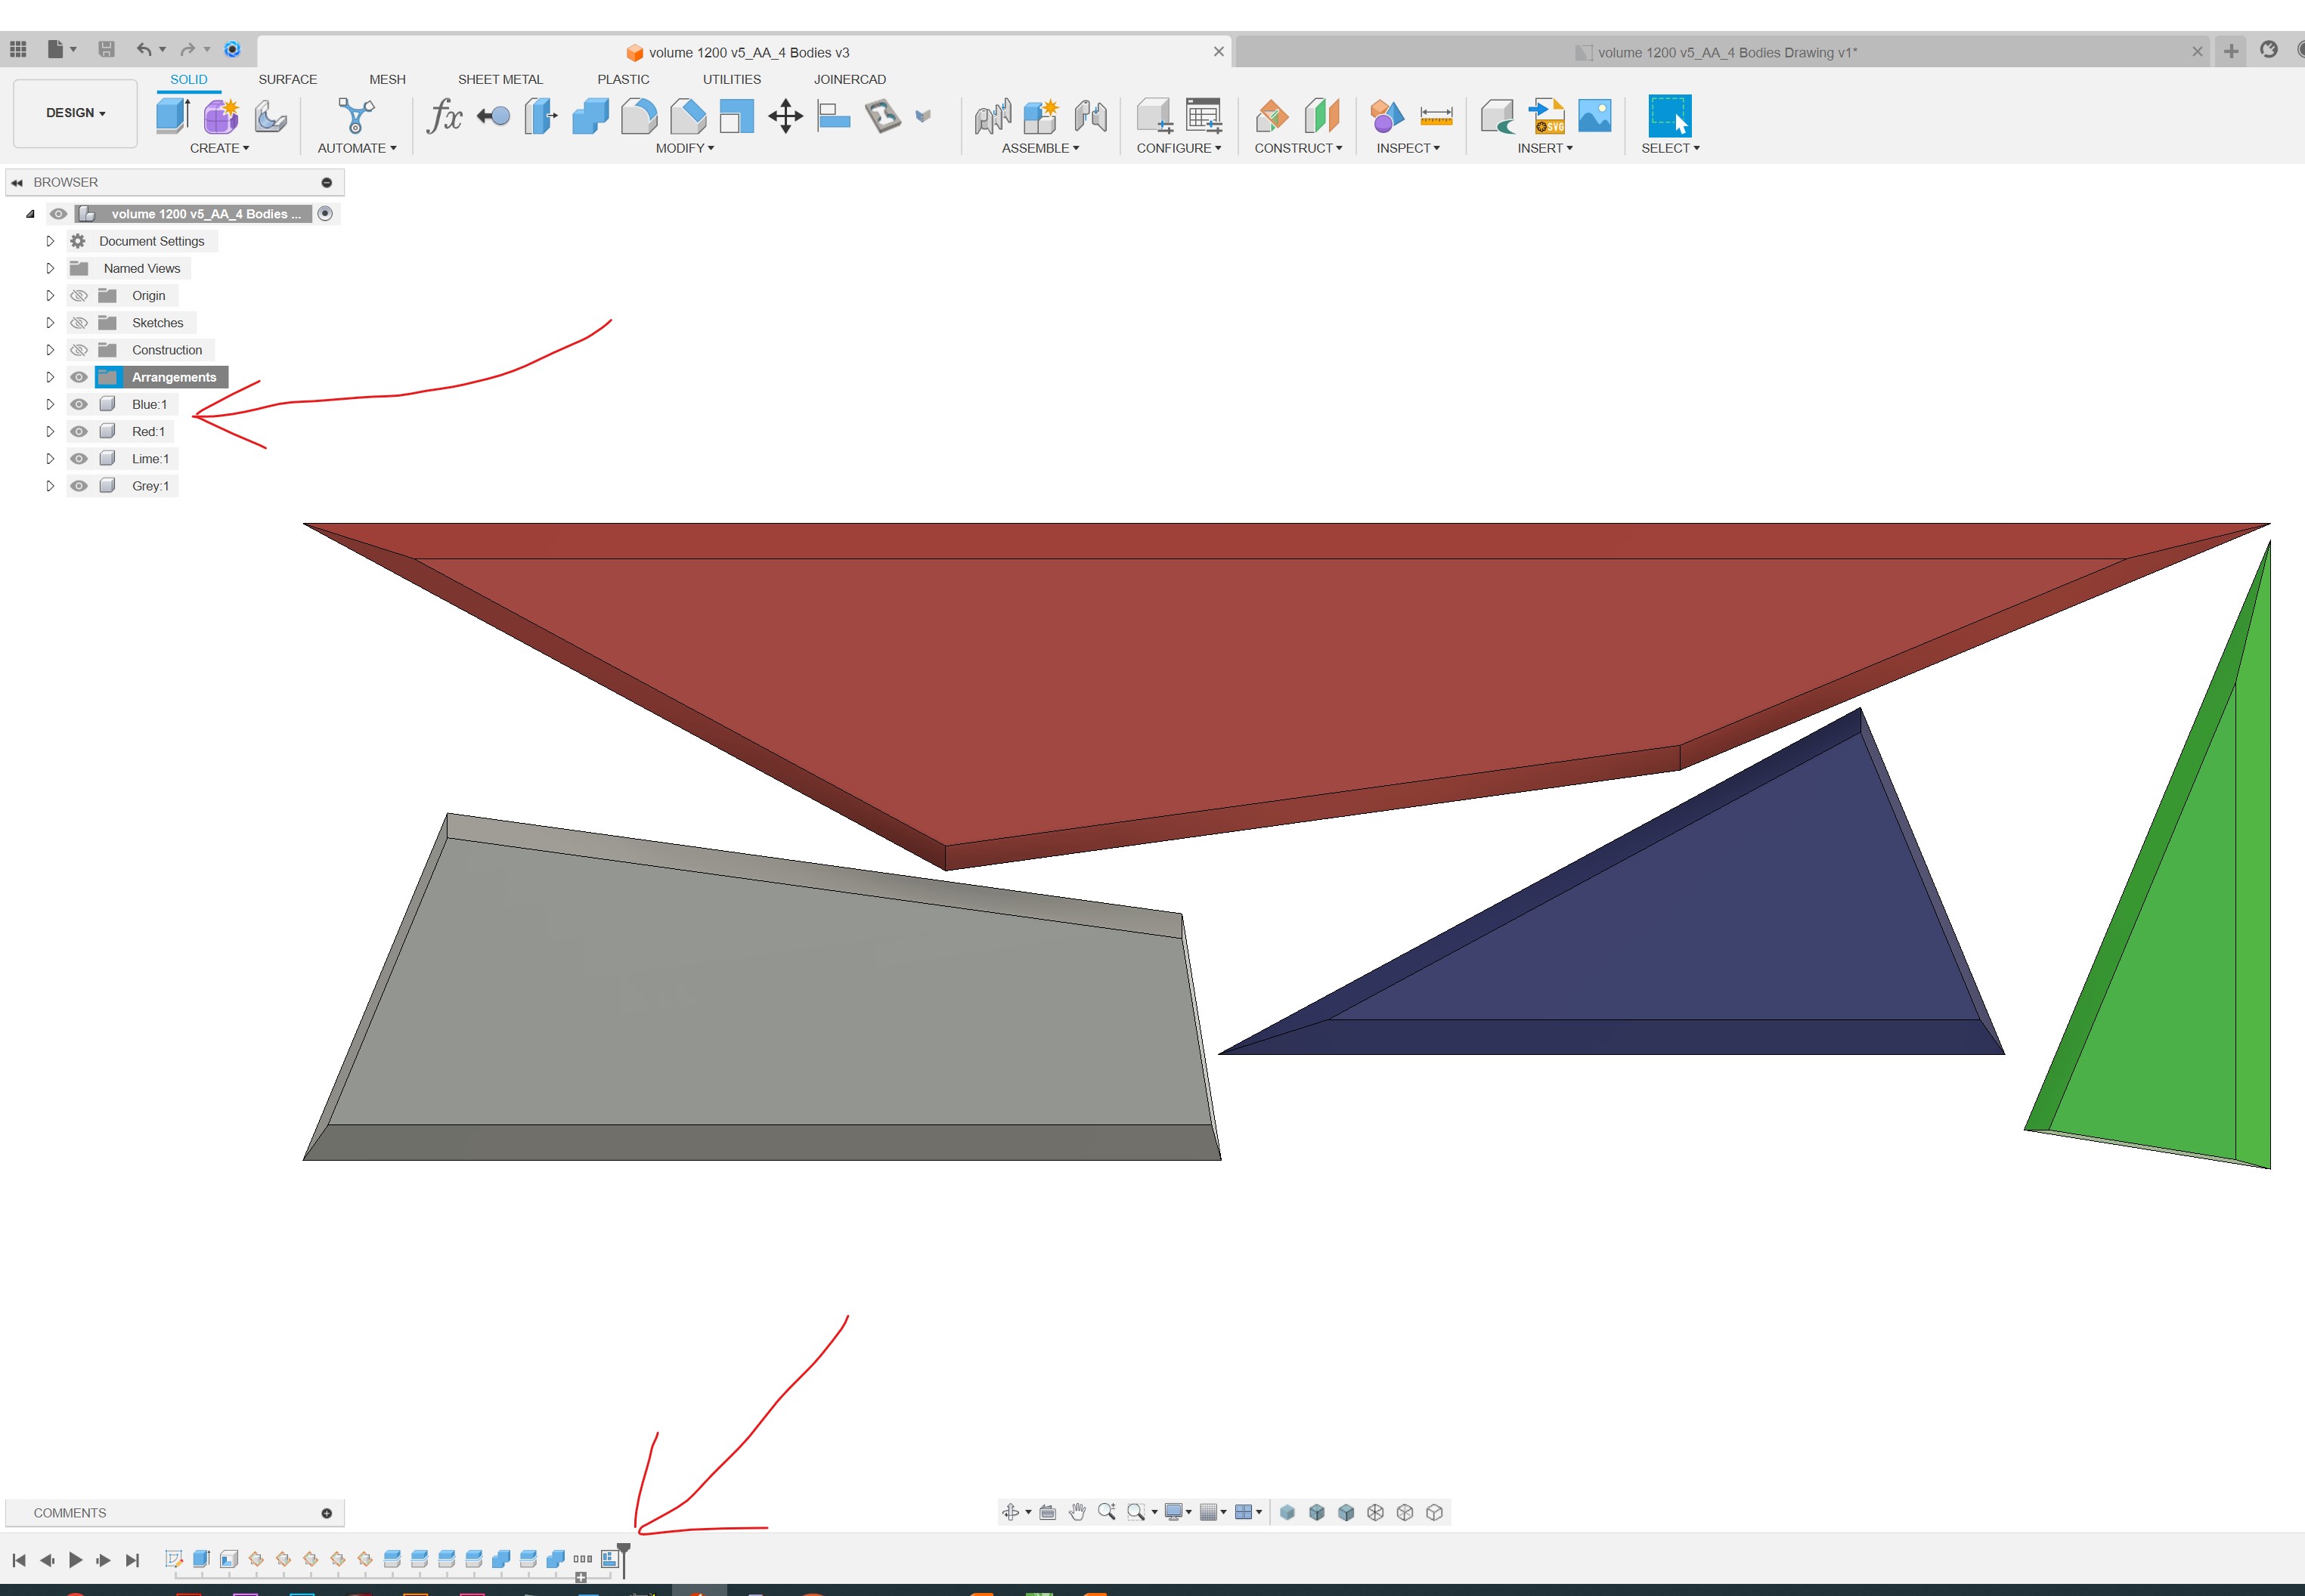Screen dimensions: 2305x1596
Task: Activate the Pan hand tool in navigation bar
Action: click(x=1077, y=1511)
